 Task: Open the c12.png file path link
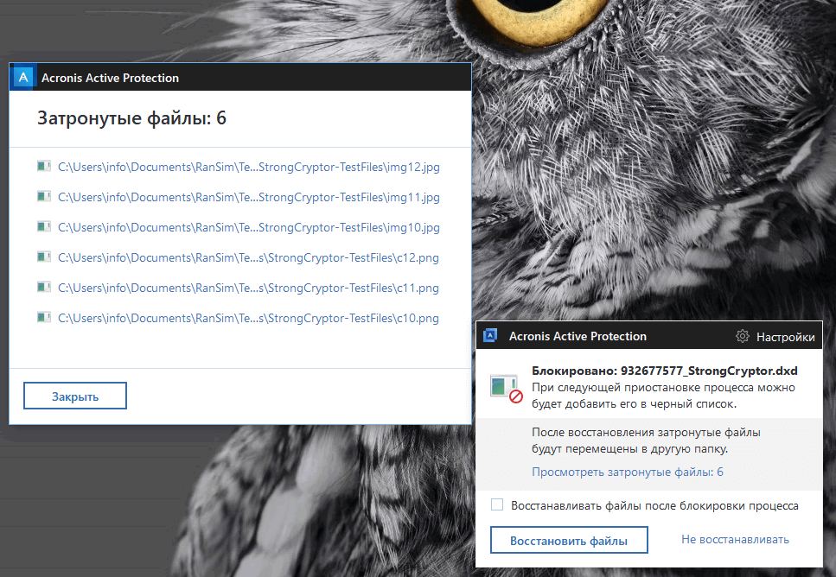pos(248,258)
